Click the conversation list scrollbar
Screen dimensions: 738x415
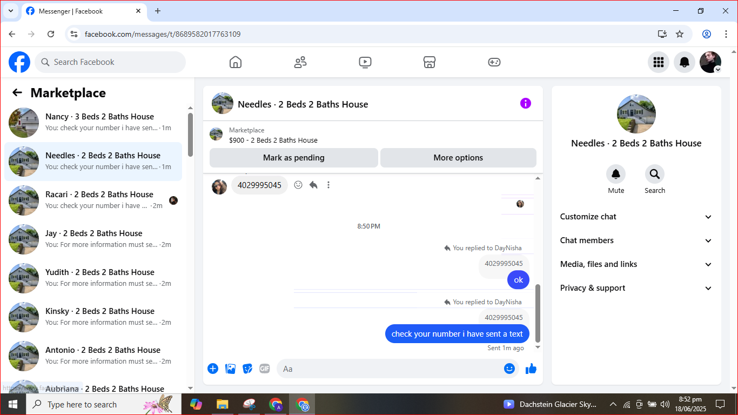pos(190,135)
